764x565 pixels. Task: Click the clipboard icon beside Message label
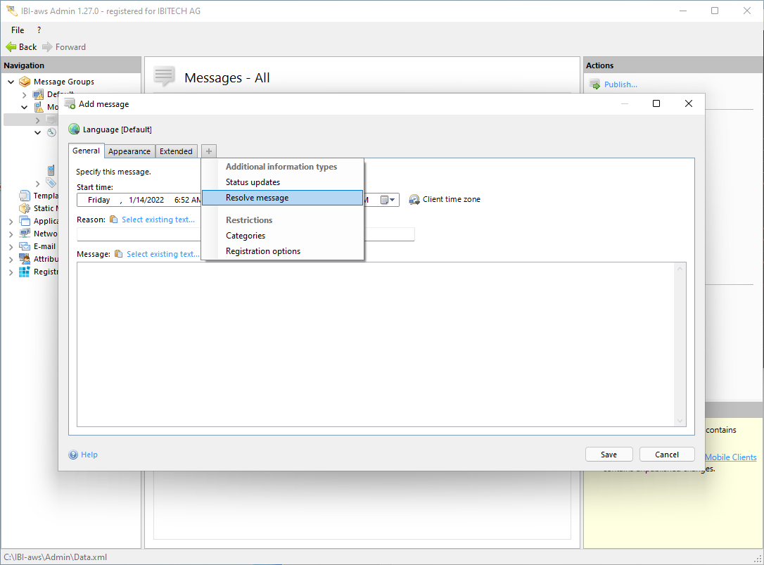(x=119, y=254)
